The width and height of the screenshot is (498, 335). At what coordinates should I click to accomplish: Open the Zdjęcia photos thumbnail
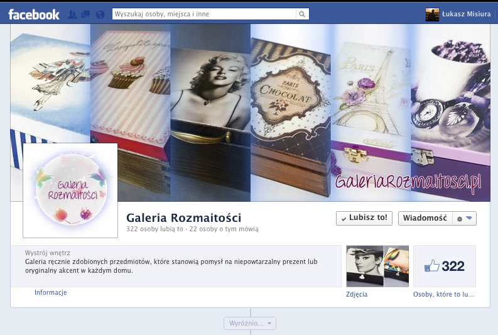(x=377, y=266)
